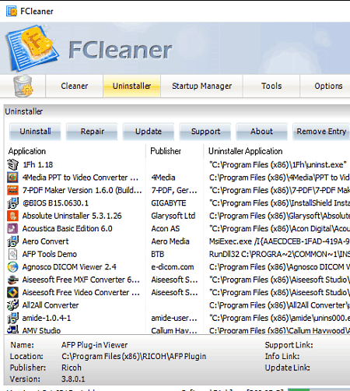Select amide-1.0.4-1 entry

tap(47, 318)
